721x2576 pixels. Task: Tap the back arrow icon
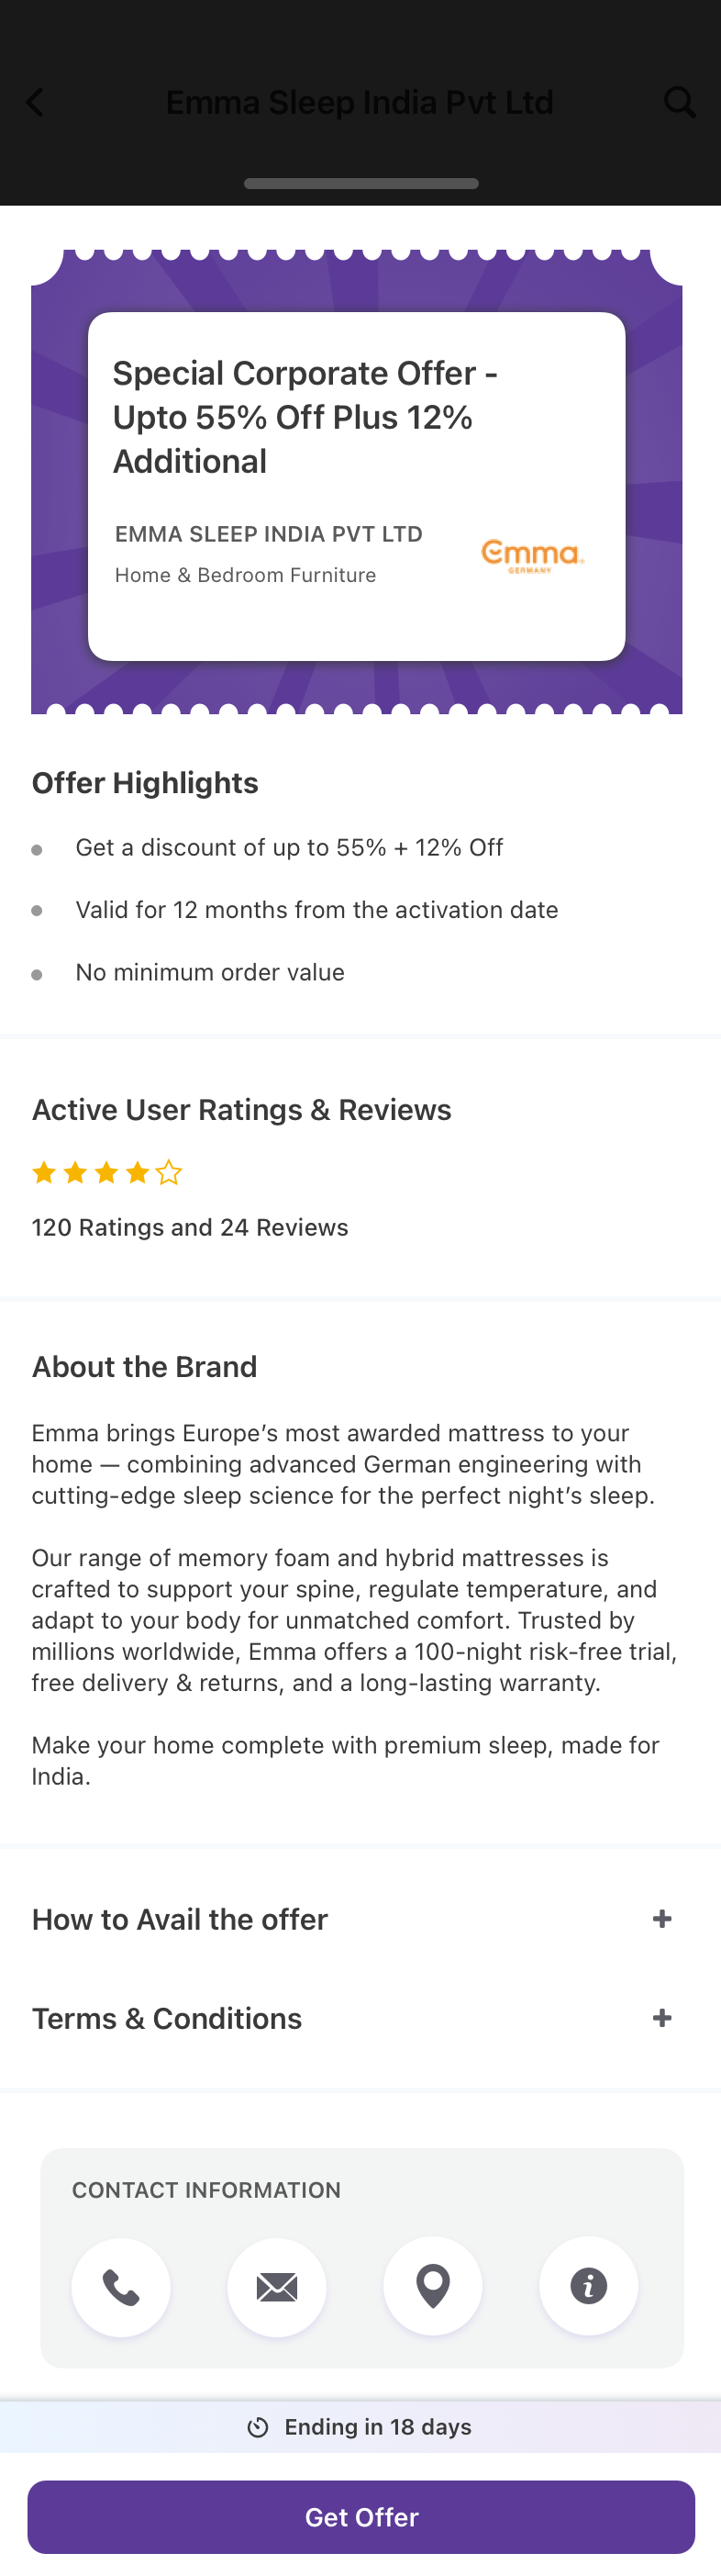pyautogui.click(x=35, y=102)
